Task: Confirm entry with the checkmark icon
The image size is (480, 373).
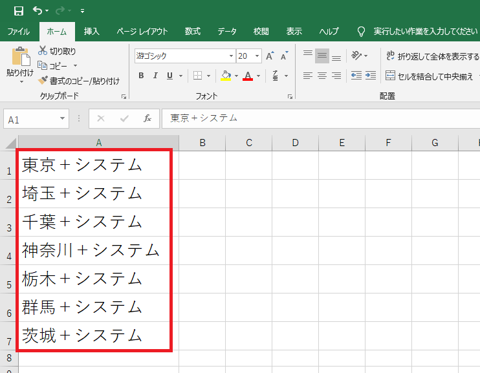Action: point(124,118)
